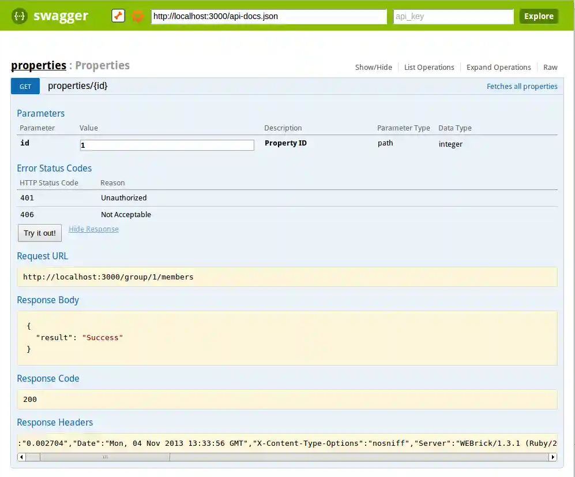This screenshot has height=477, width=575.
Task: Click the api_key input box
Action: click(453, 16)
